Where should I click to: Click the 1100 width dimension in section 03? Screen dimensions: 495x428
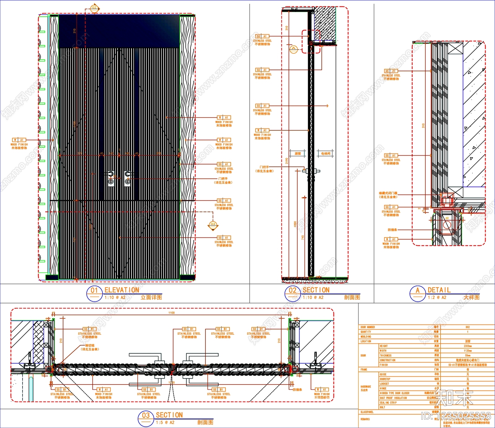171,313
